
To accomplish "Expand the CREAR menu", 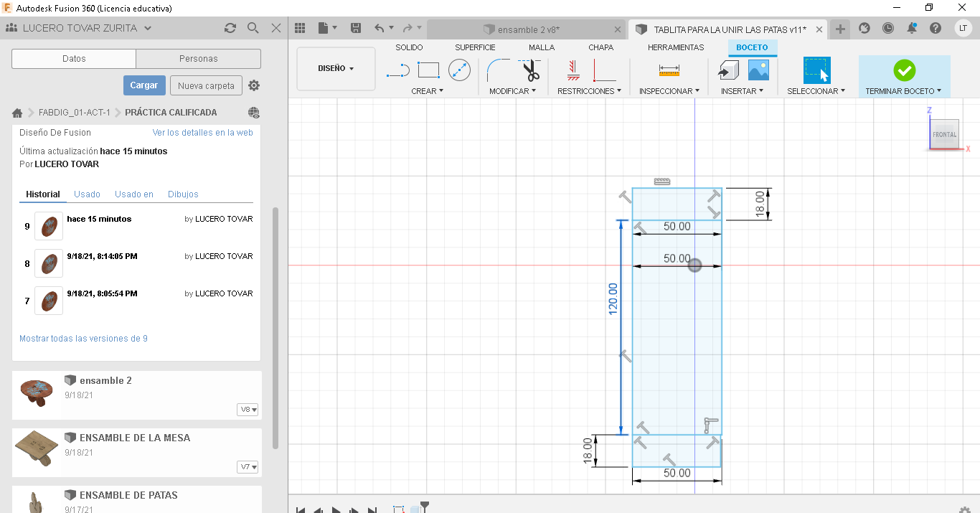I will [x=428, y=91].
